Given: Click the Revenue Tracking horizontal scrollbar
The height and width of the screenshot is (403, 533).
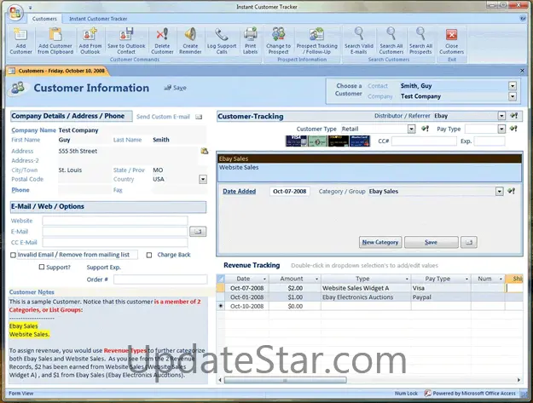Looking at the screenshot, I should click(x=285, y=380).
